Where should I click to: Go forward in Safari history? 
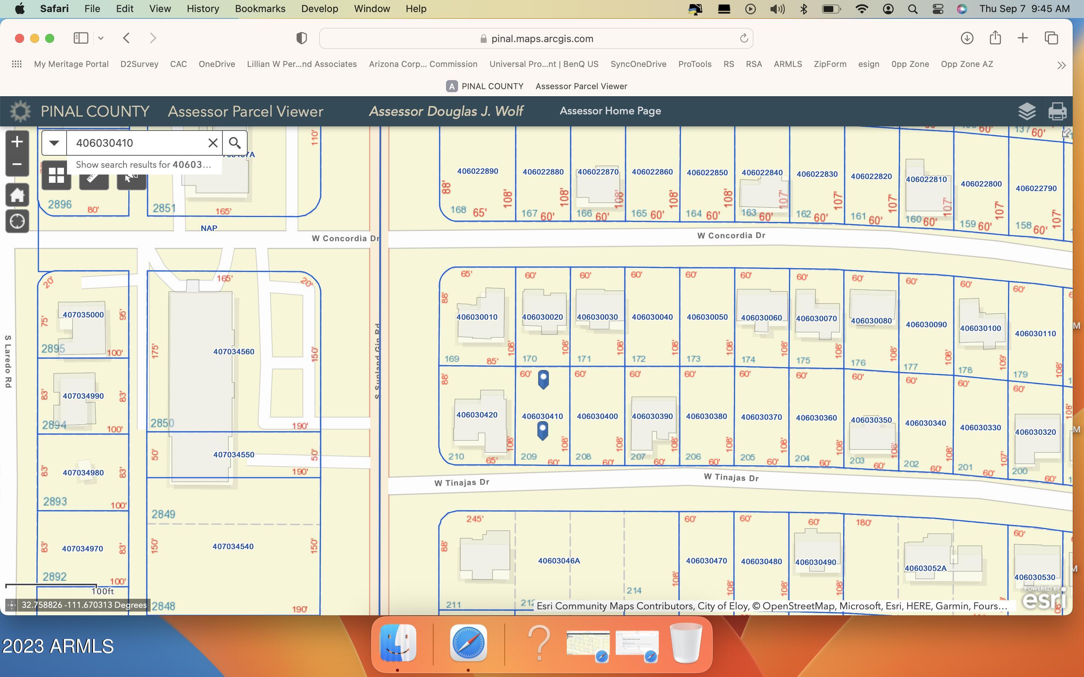click(153, 38)
